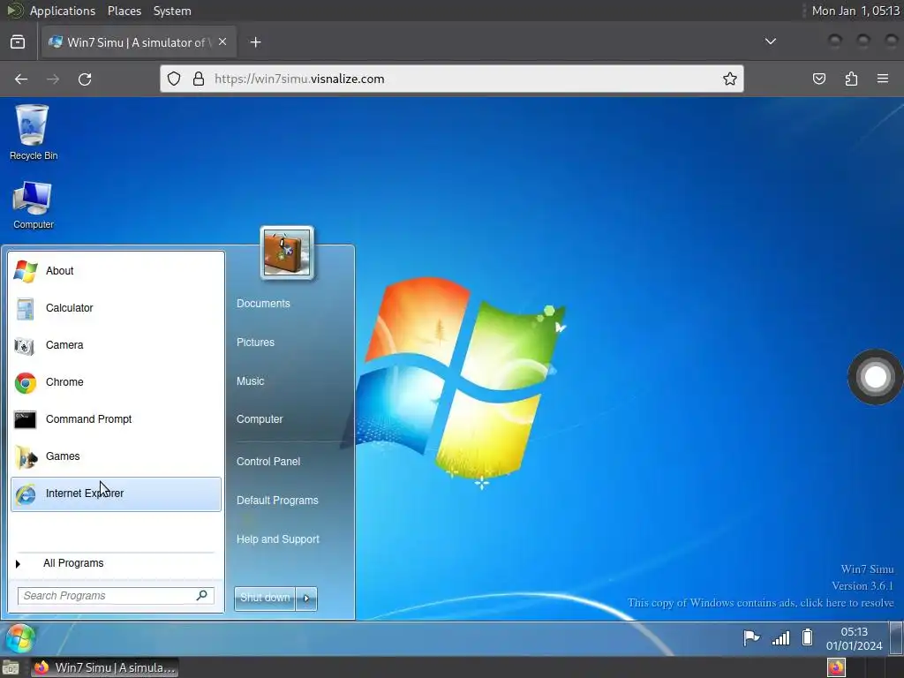The image size is (904, 678).
Task: Expand Shut down options arrow
Action: (306, 599)
